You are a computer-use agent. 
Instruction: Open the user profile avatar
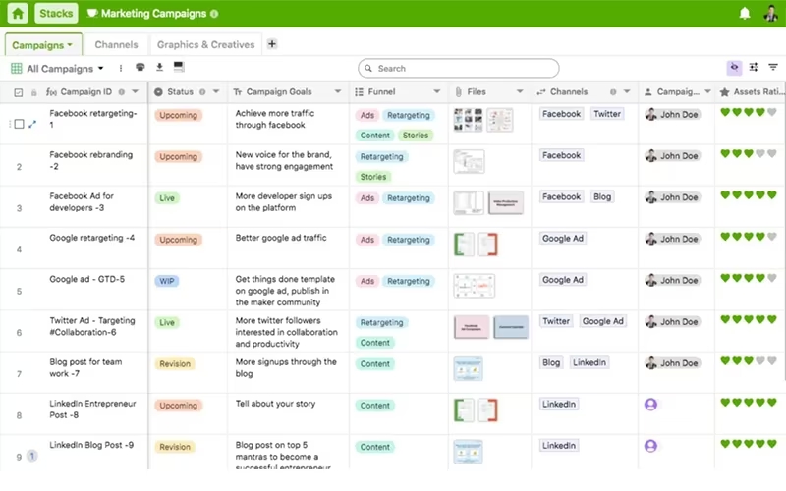(x=771, y=14)
